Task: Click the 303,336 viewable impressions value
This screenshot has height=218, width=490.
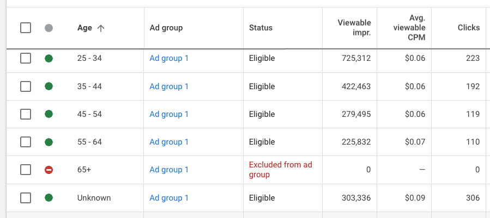Action: tap(356, 198)
